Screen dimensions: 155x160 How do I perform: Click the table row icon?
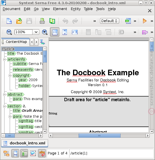tap(108, 32)
